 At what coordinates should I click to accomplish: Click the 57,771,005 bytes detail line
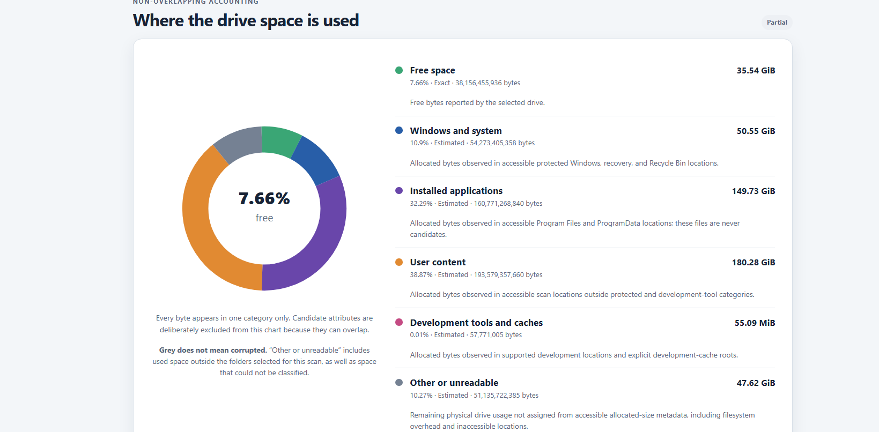[466, 335]
